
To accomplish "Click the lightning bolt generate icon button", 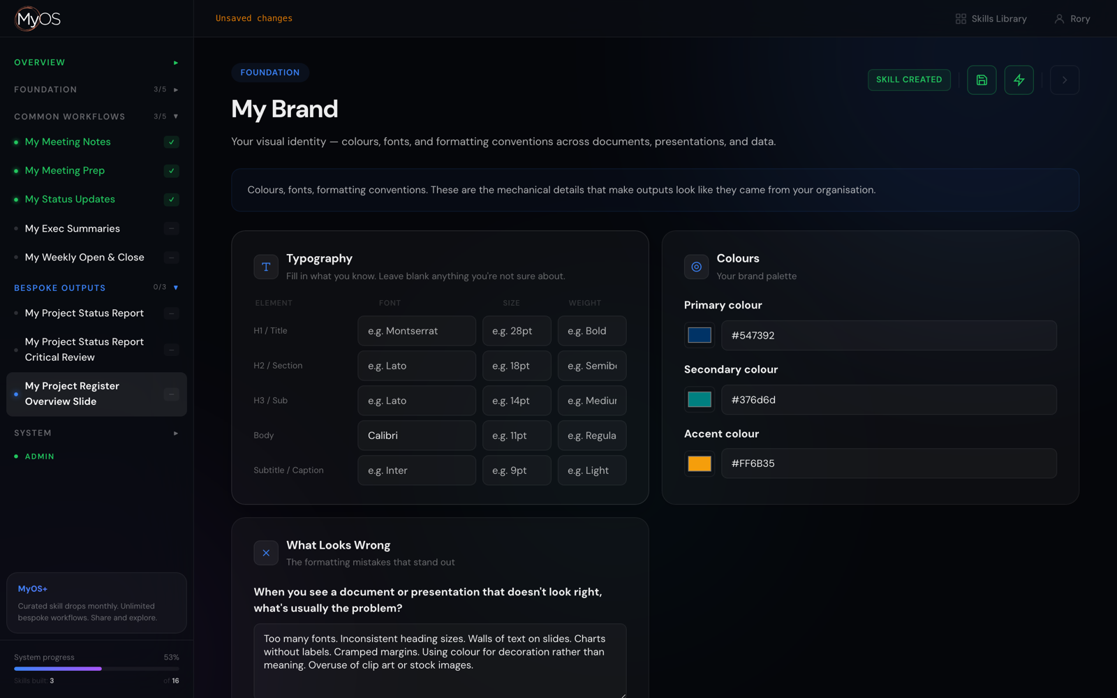I will coord(1019,80).
